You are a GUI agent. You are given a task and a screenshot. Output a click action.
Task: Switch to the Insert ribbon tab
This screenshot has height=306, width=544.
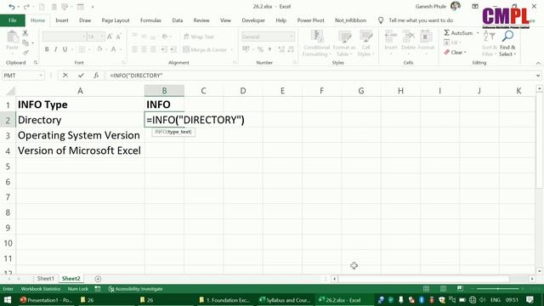point(62,20)
